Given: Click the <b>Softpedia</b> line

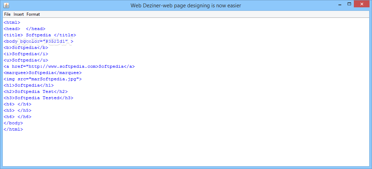Looking at the screenshot, I should [26, 47].
